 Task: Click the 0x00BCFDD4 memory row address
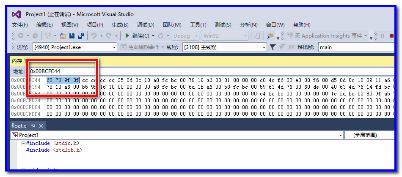[26, 114]
